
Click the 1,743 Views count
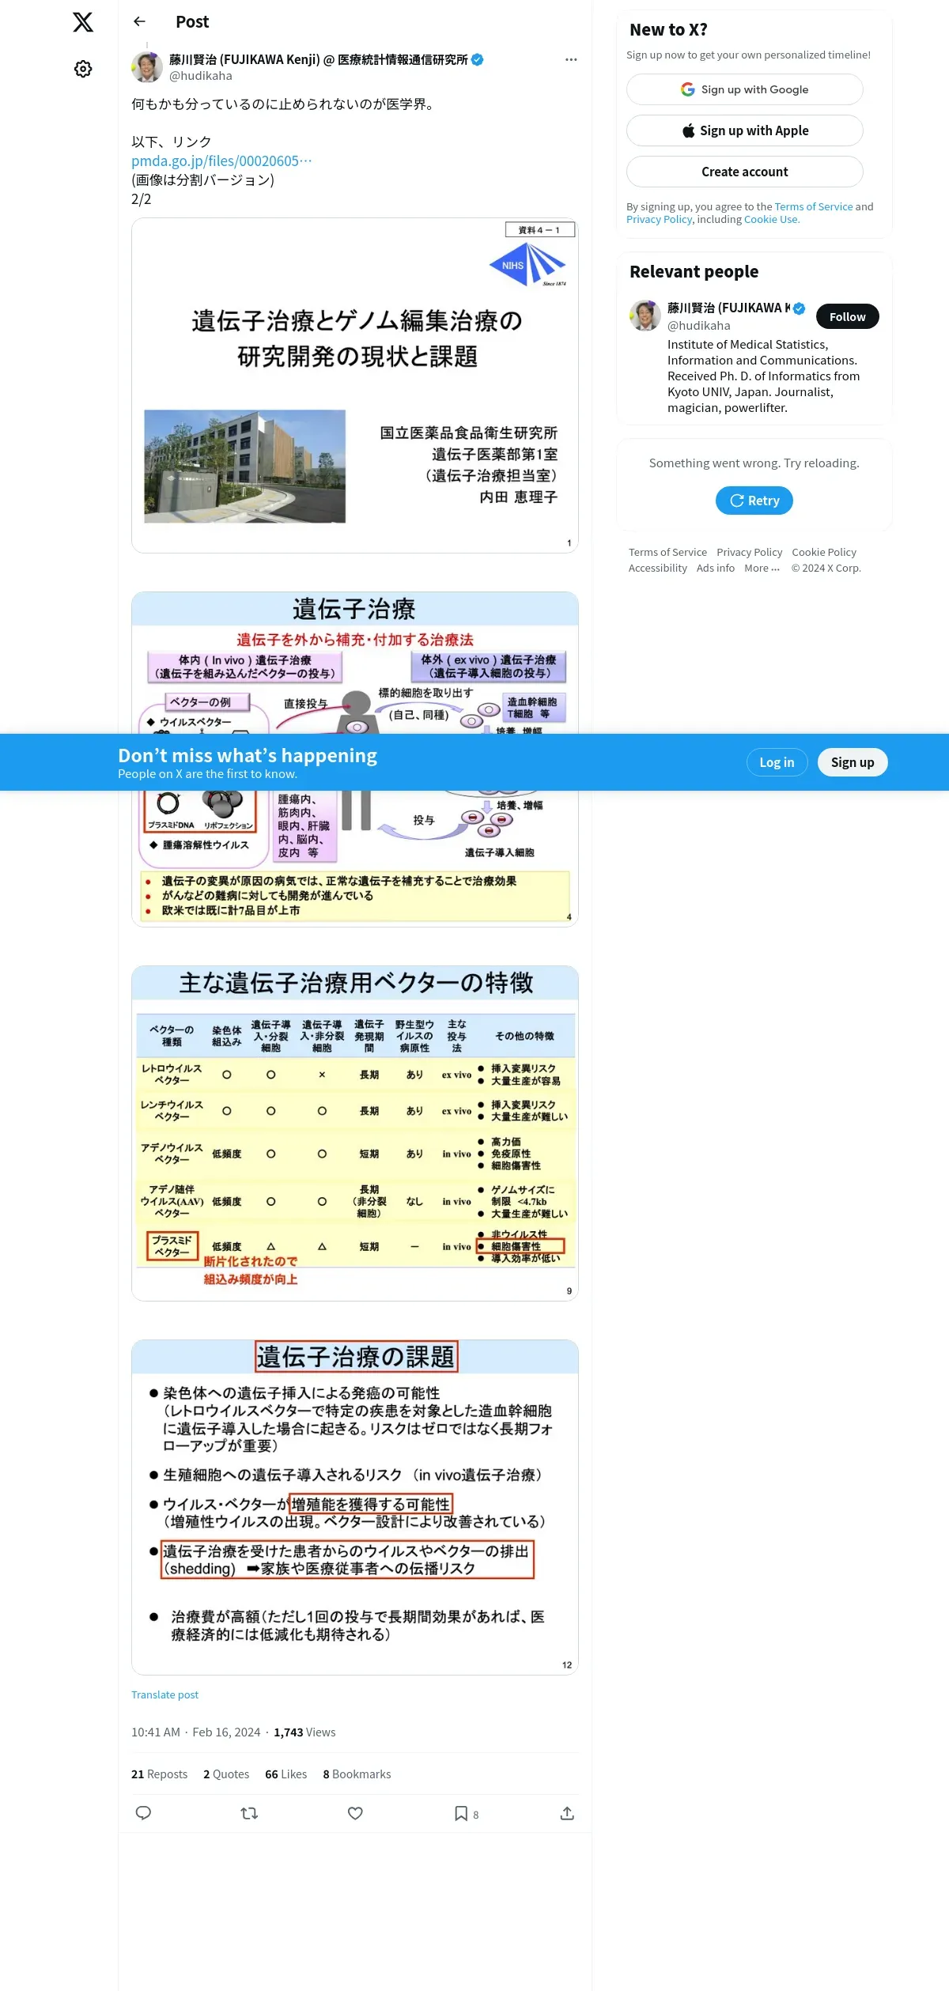(x=304, y=1733)
